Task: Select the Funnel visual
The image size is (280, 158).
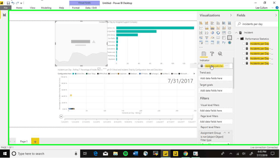Action: [206, 38]
